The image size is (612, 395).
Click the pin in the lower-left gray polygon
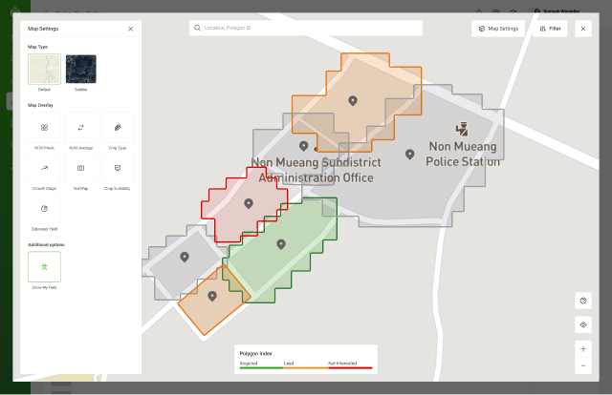point(185,257)
